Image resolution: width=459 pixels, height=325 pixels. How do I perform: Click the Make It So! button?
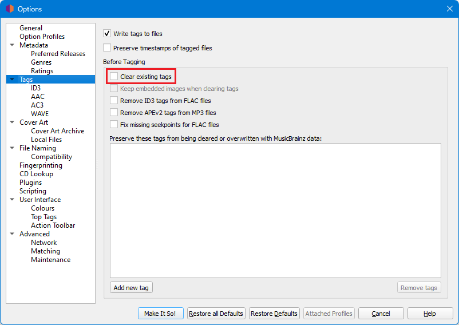point(160,314)
